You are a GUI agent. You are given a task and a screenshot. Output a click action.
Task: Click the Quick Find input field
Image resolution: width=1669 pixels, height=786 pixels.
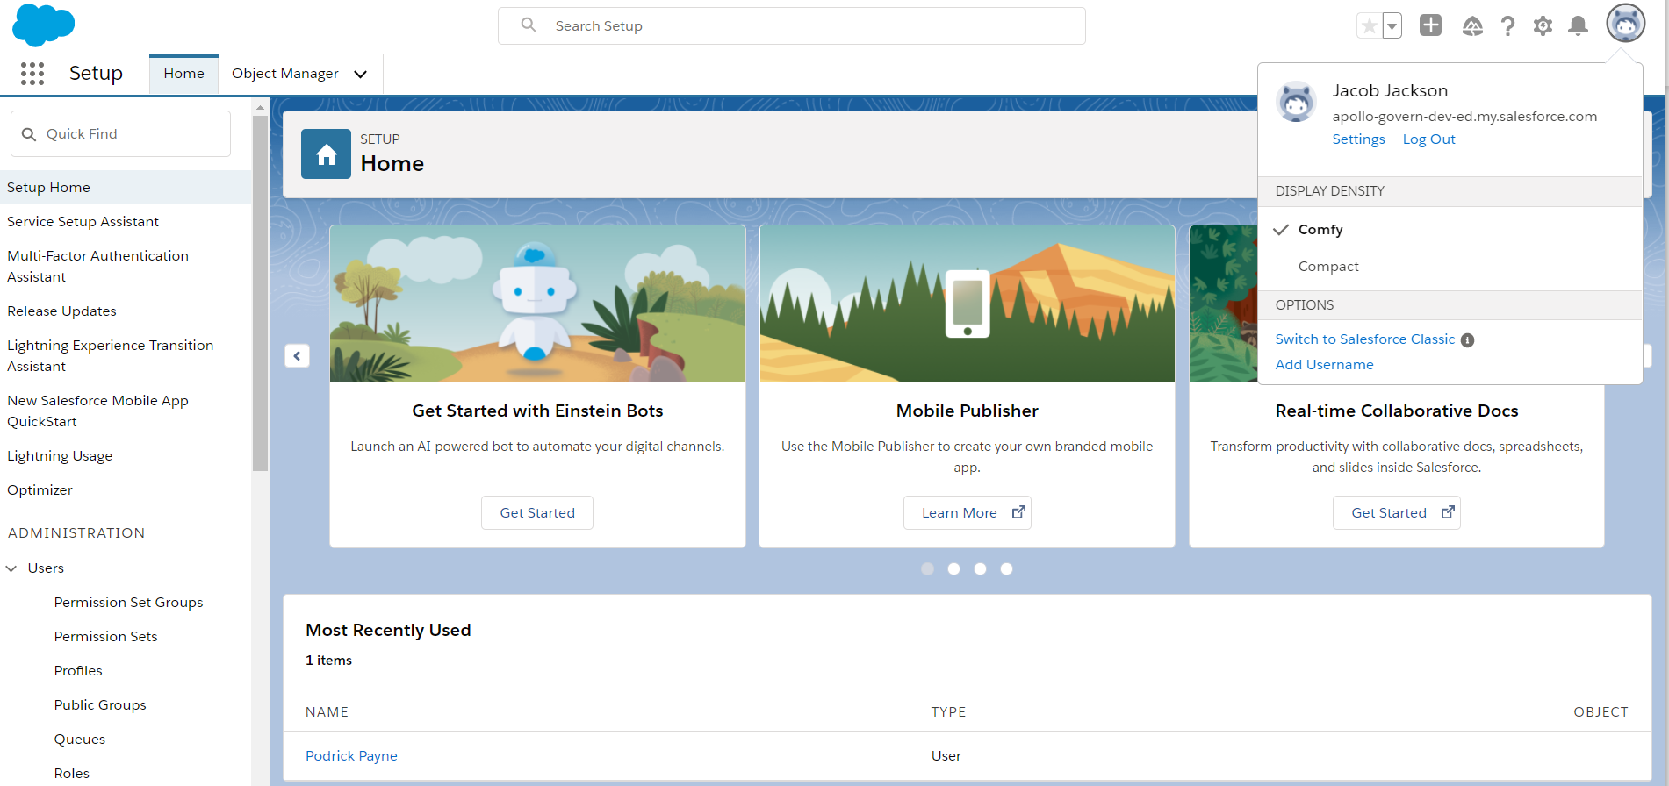(x=121, y=134)
